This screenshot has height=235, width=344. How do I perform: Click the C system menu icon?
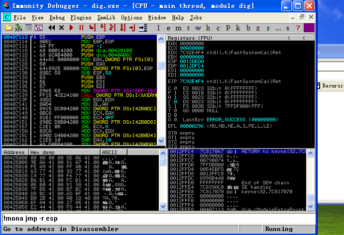(x=7, y=17)
